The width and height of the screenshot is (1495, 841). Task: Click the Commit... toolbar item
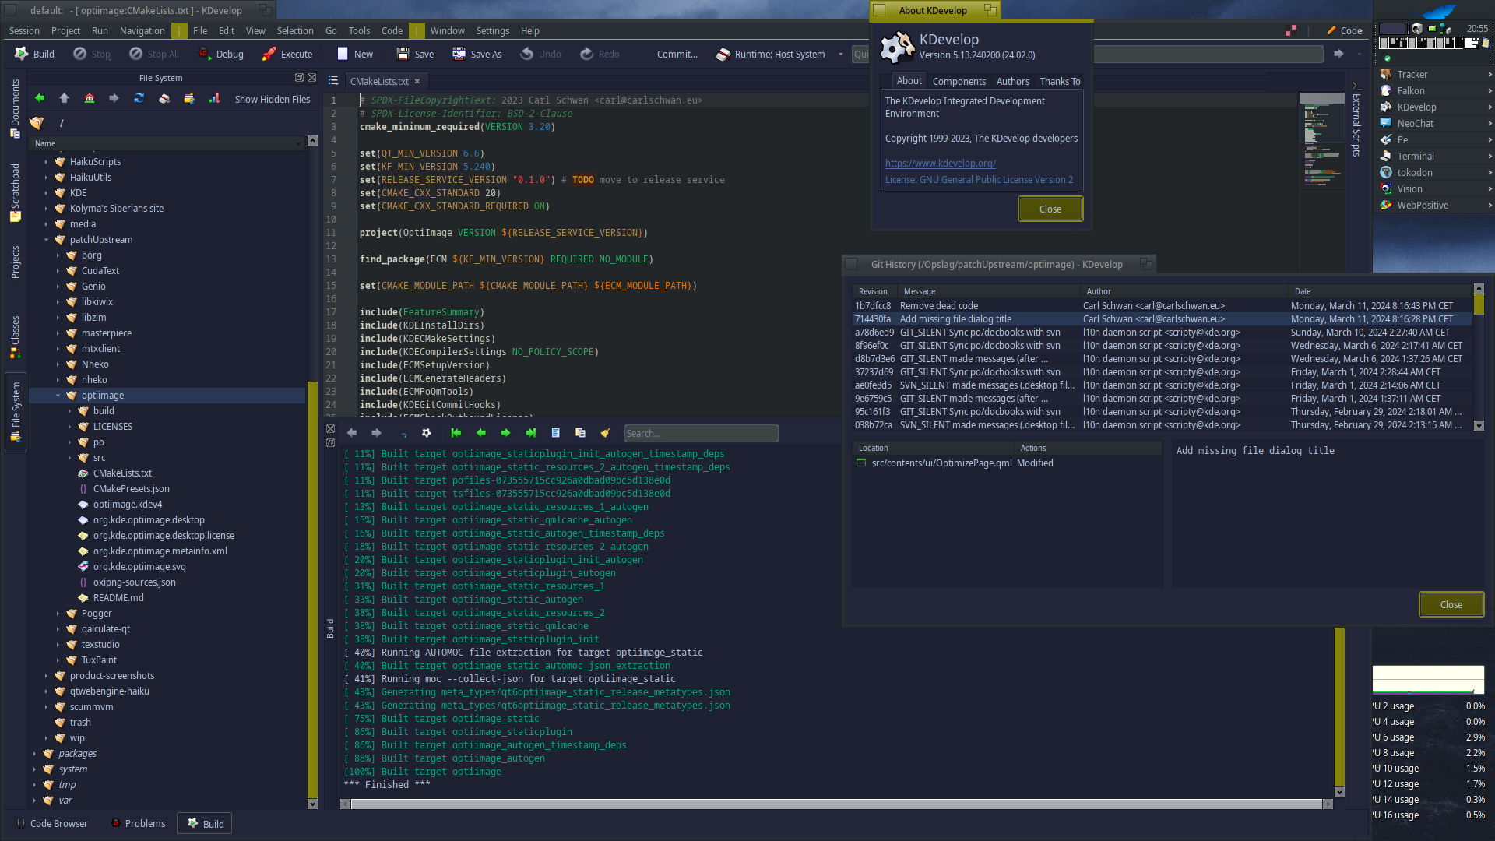click(x=677, y=54)
